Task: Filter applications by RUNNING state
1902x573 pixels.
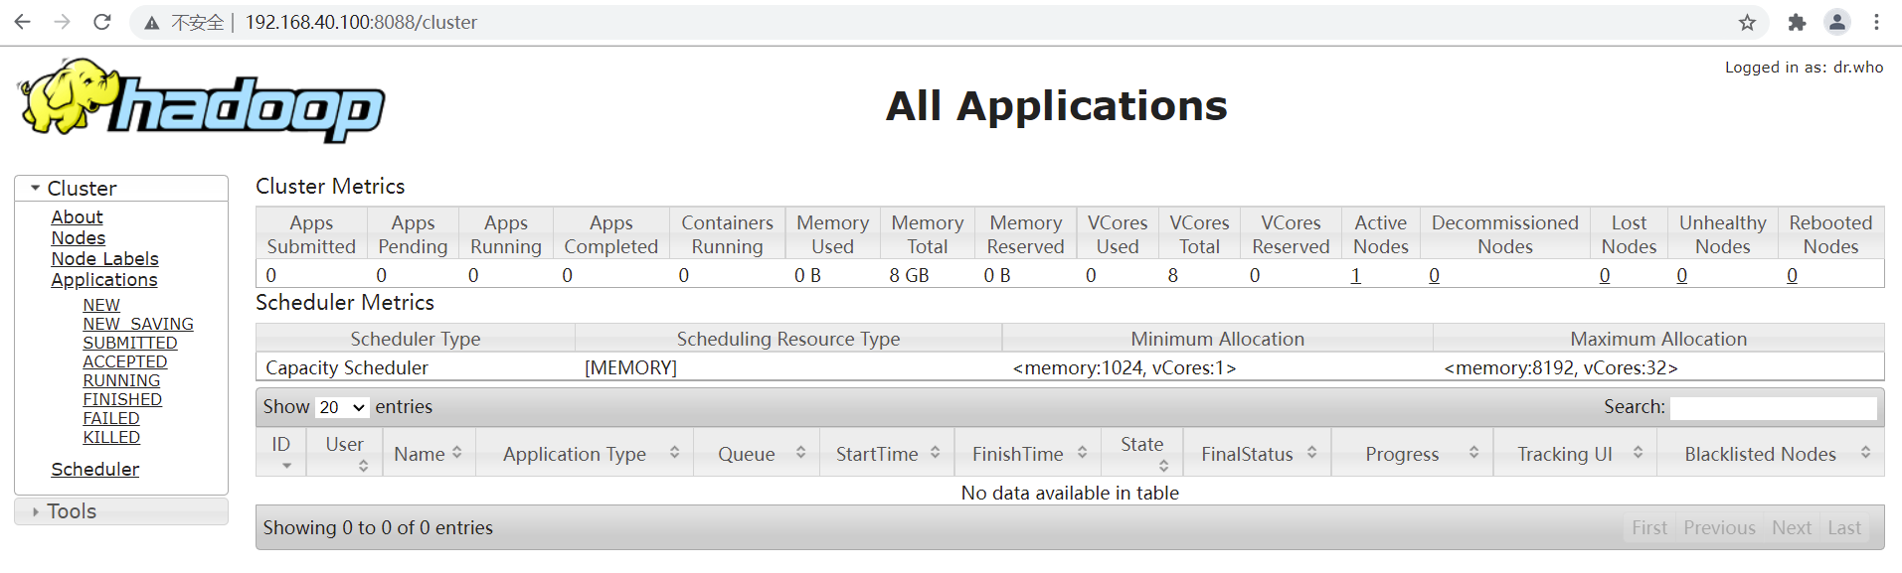Action: tap(121, 380)
